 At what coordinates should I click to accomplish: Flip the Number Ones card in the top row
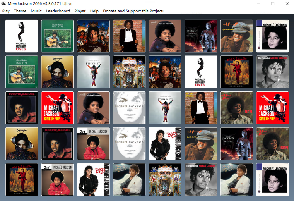coord(22,36)
